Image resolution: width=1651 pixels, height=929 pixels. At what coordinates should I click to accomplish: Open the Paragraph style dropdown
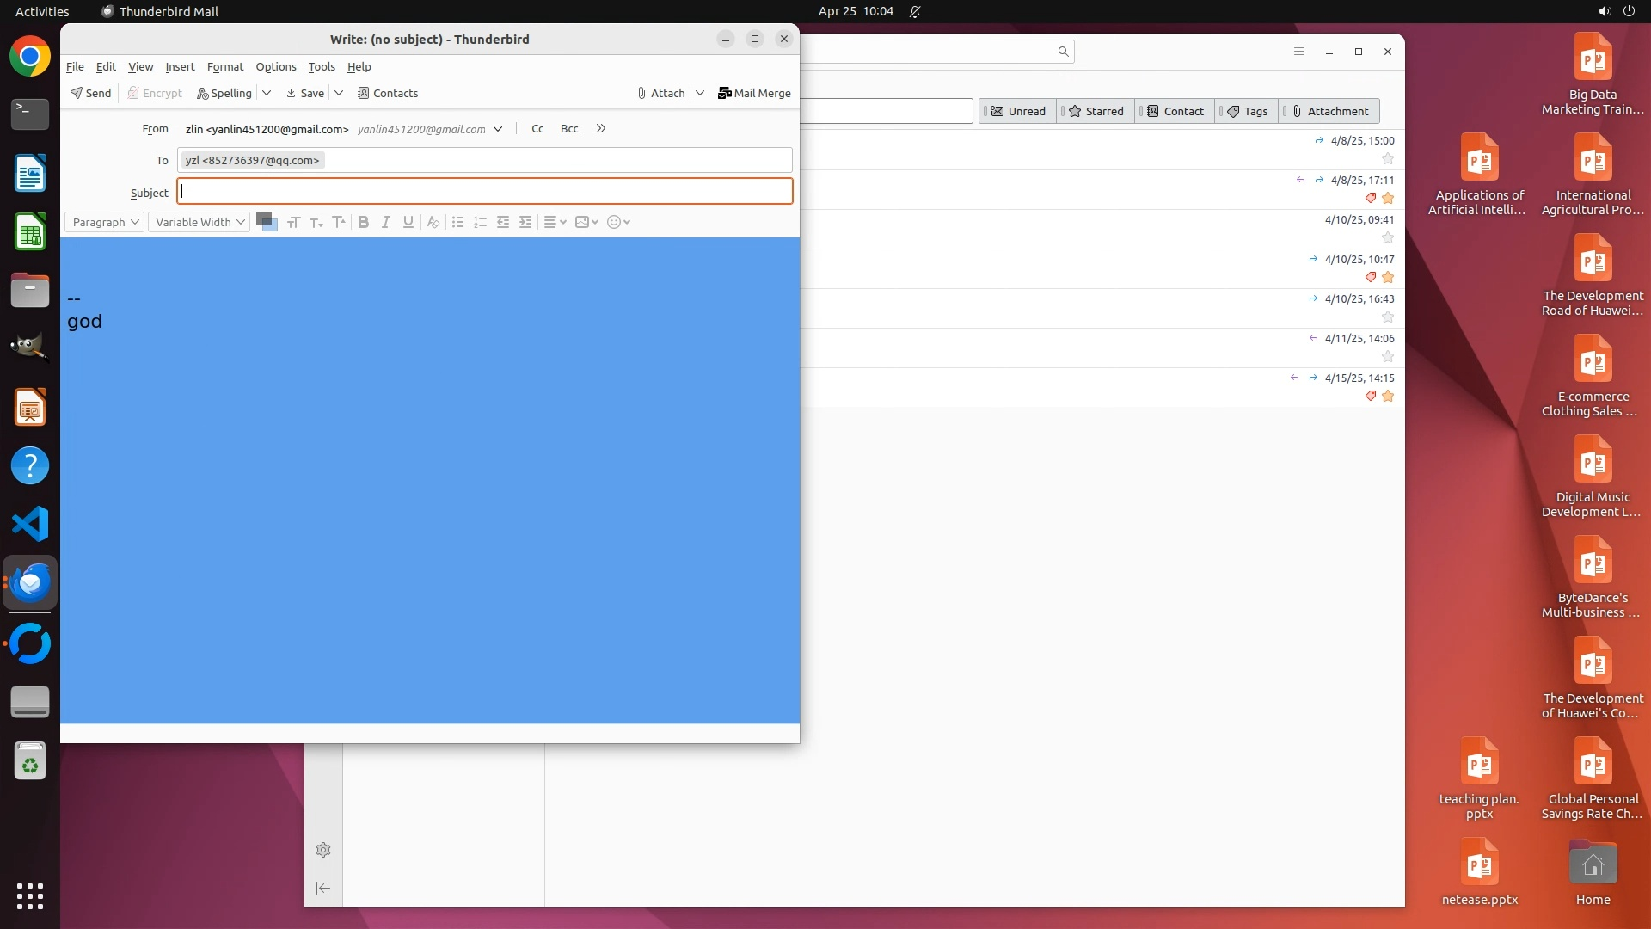click(105, 222)
